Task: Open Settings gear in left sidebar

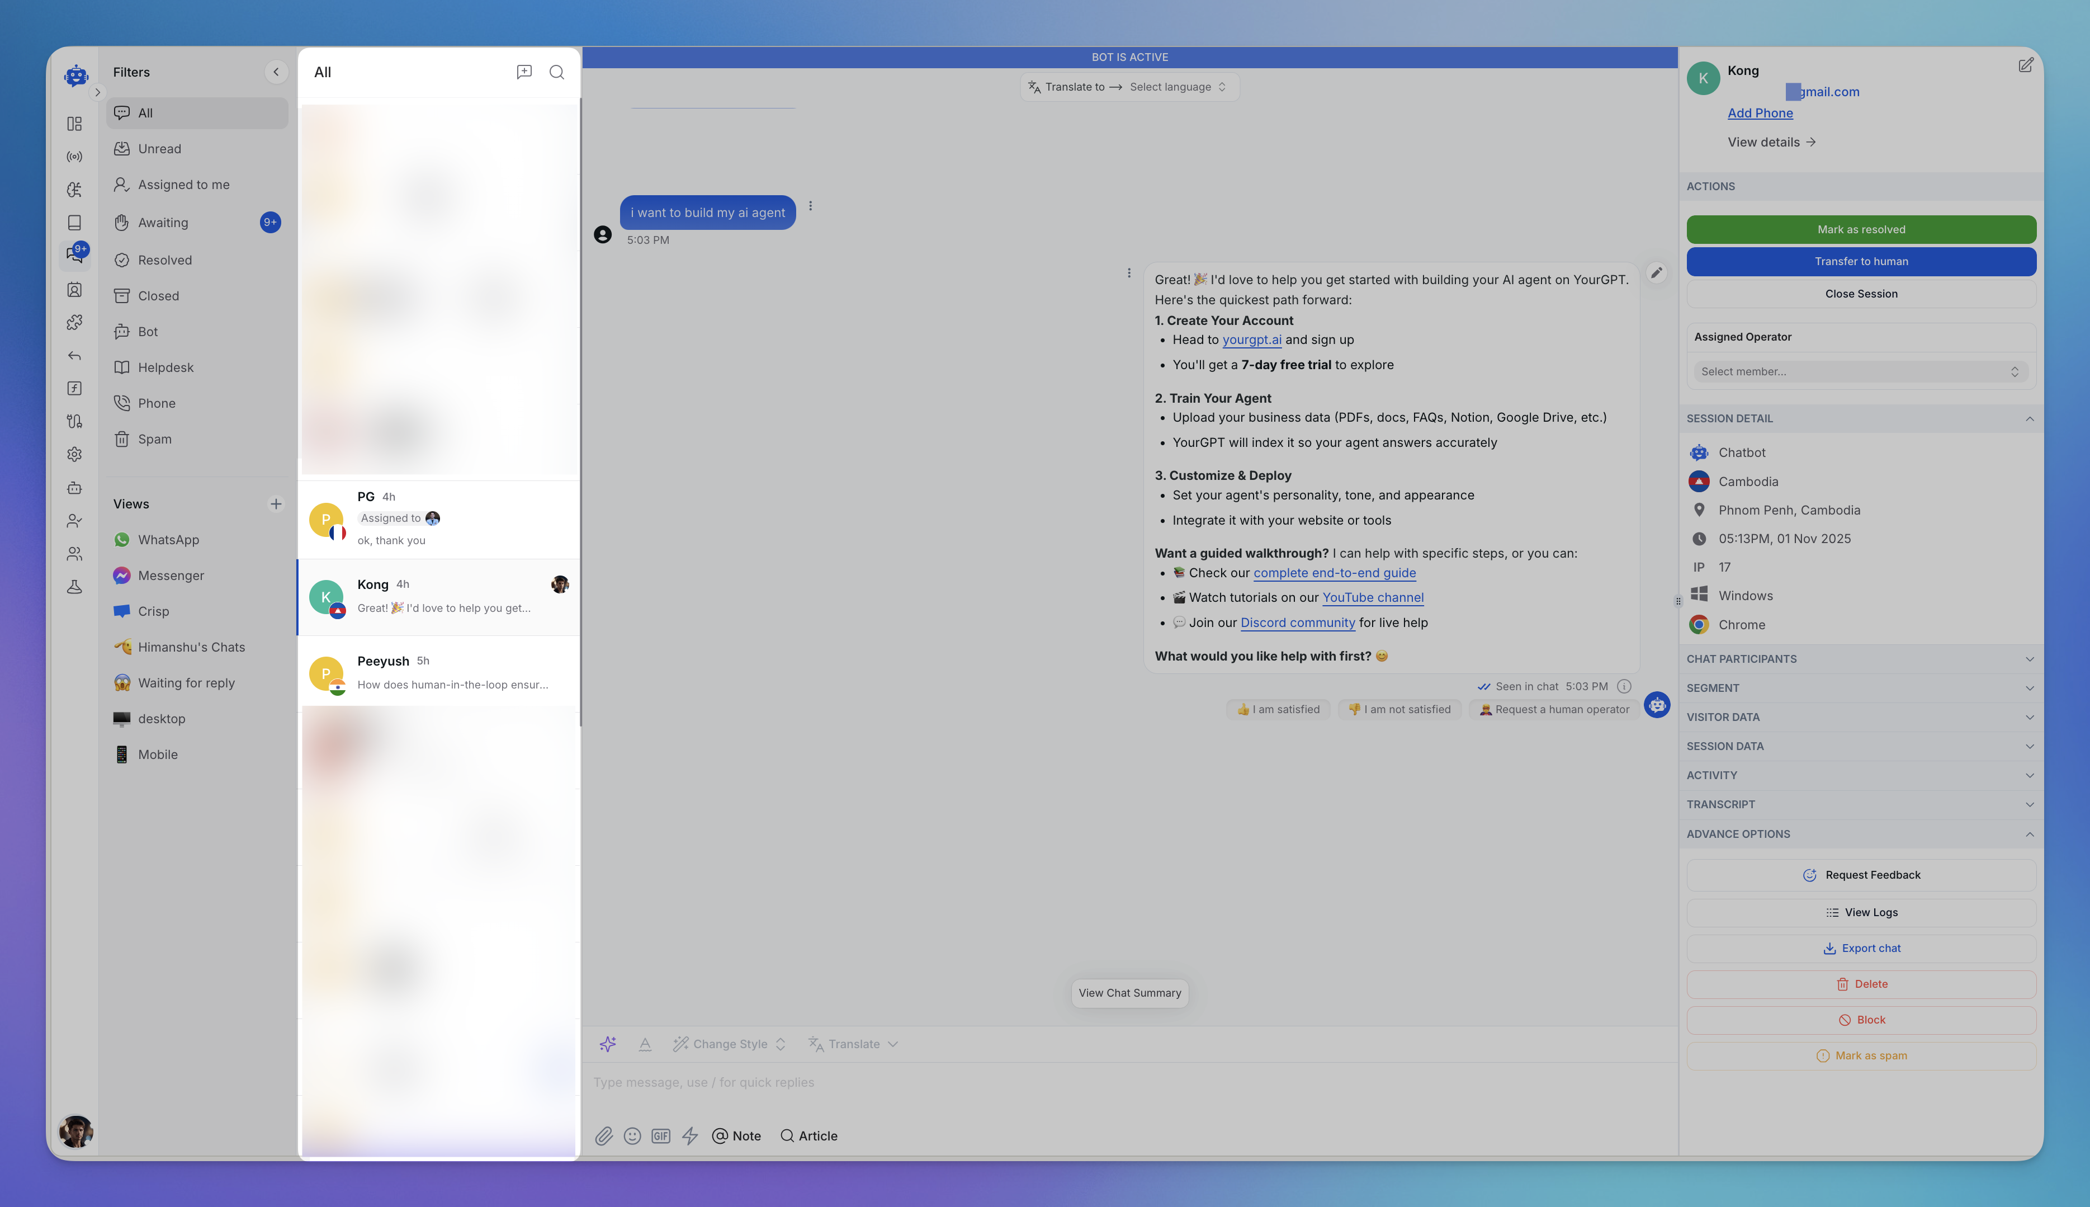Action: [x=74, y=454]
